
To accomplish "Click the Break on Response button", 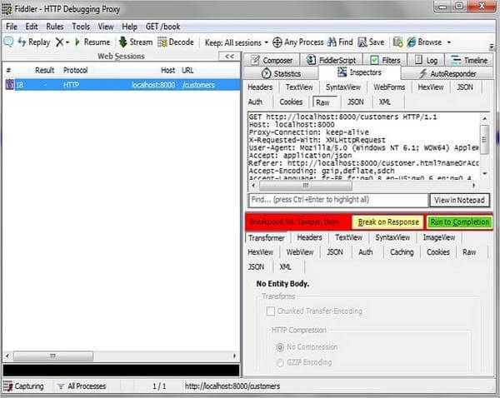I will point(387,222).
